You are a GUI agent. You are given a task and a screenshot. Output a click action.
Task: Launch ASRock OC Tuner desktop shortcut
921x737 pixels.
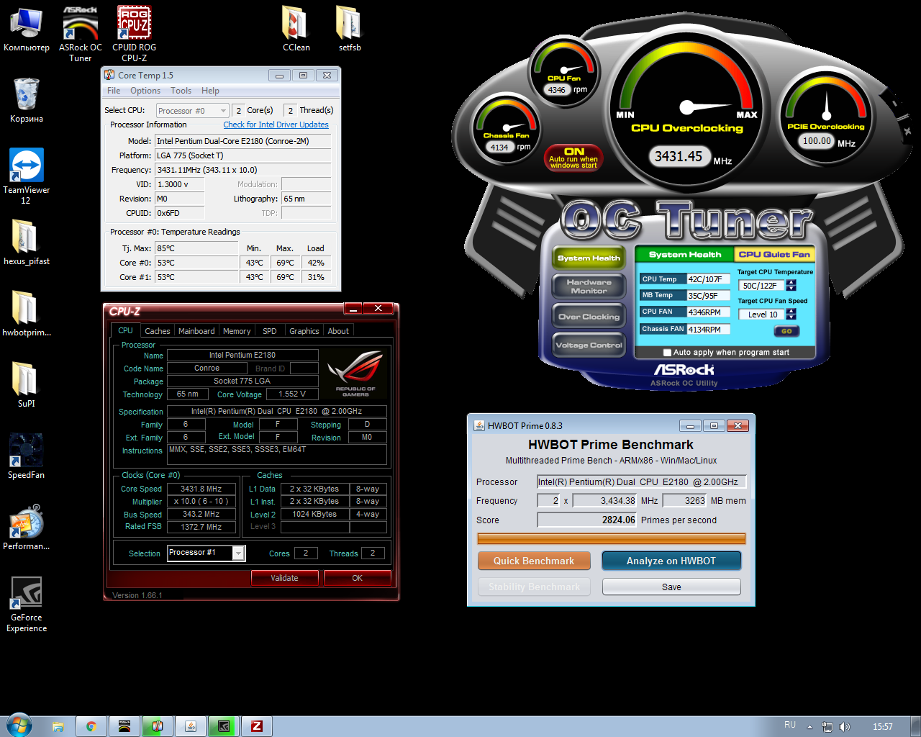pyautogui.click(x=81, y=34)
